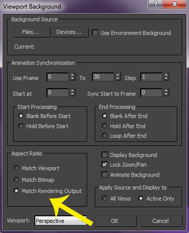Image resolution: width=189 pixels, height=233 pixels.
Task: Decrease the Use Frame spinner value
Action: click(x=73, y=79)
